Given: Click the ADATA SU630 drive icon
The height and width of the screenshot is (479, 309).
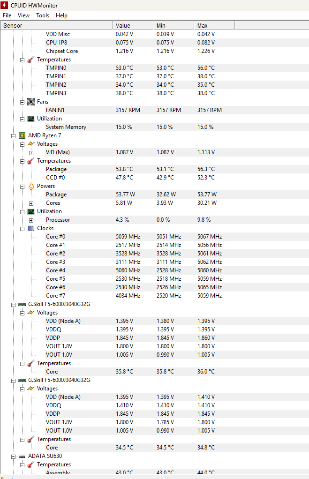Looking at the screenshot, I should tap(22, 456).
